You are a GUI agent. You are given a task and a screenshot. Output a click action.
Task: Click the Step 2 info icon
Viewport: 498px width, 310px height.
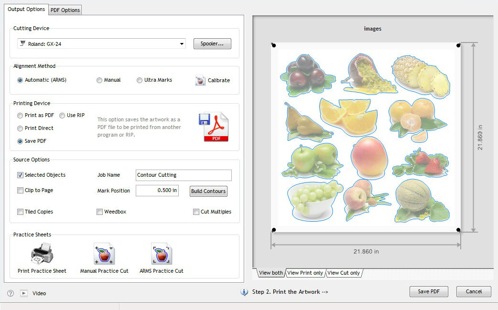(244, 292)
